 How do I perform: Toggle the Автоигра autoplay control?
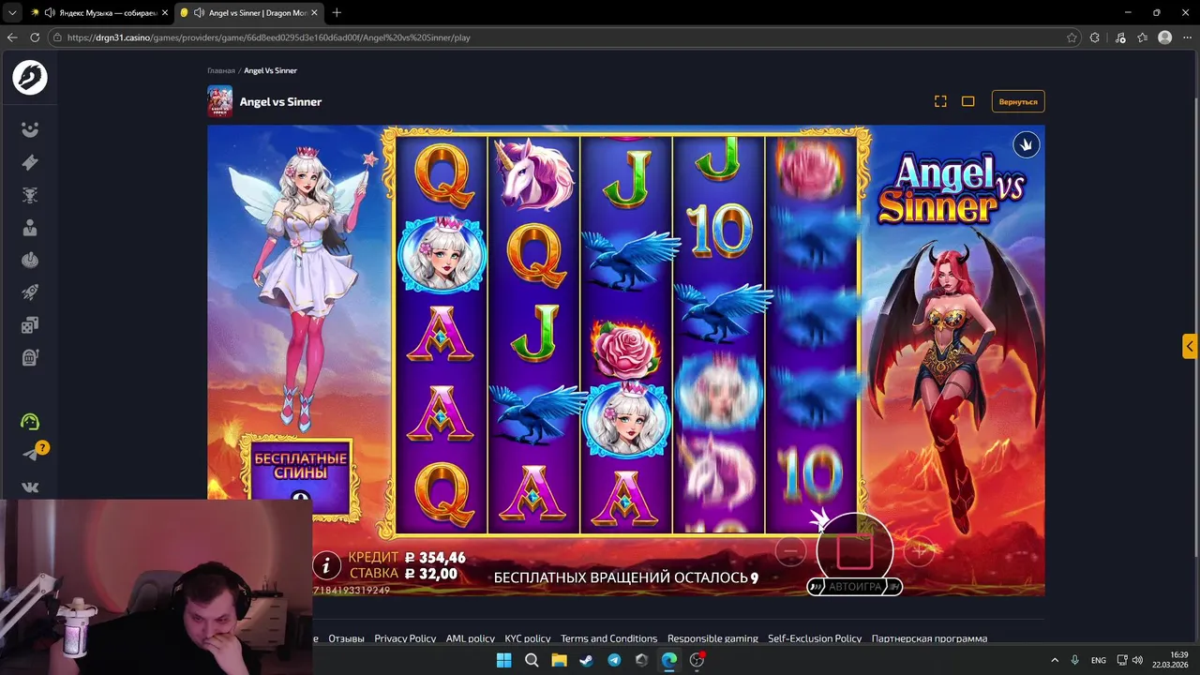[854, 587]
